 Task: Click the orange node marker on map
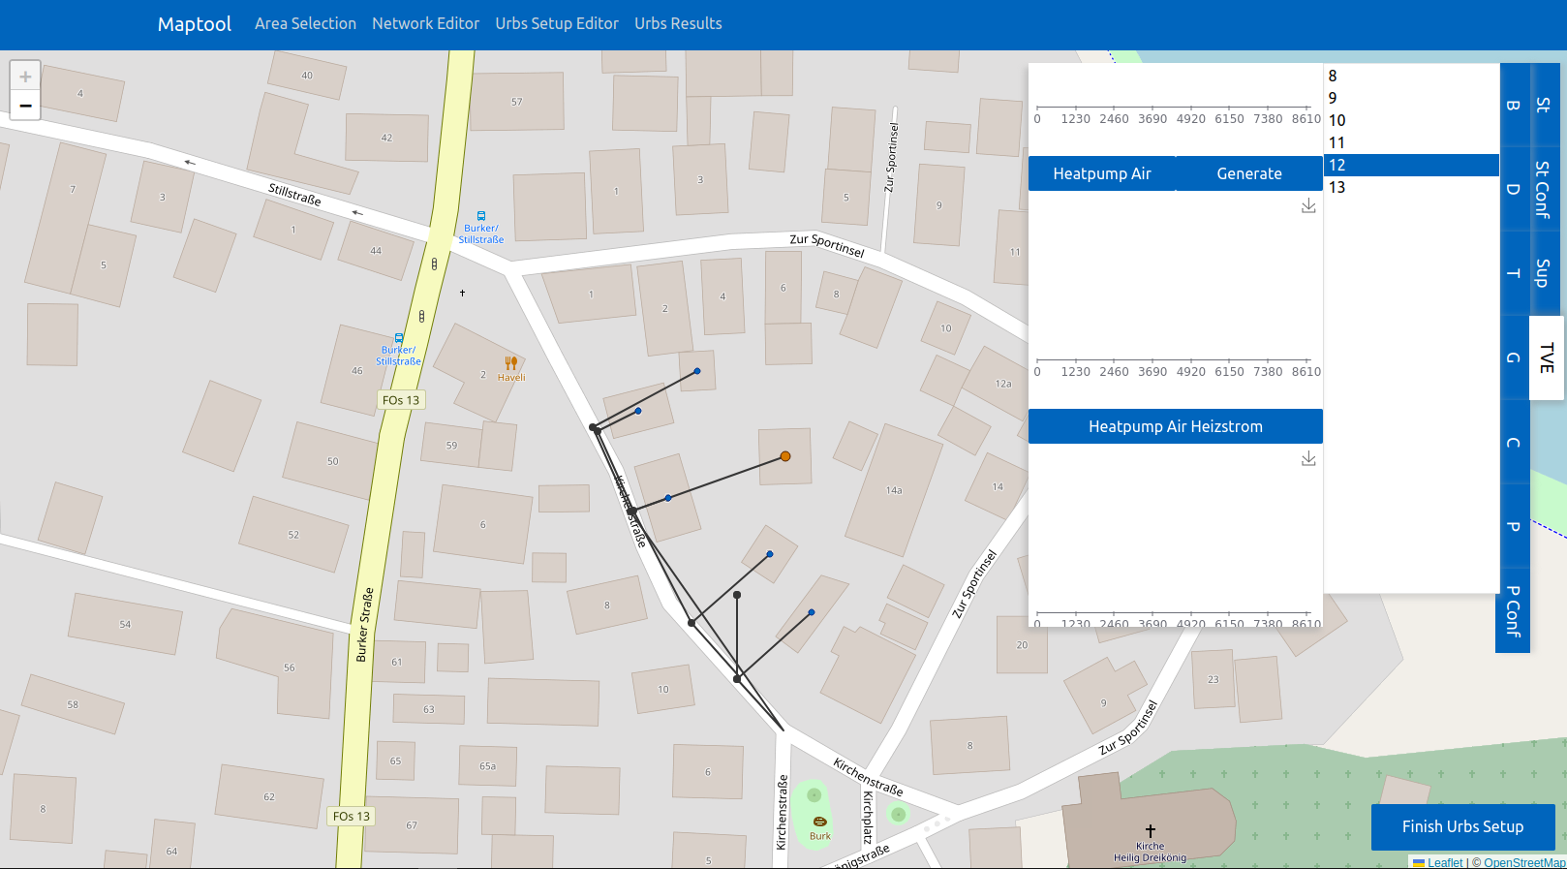point(785,456)
